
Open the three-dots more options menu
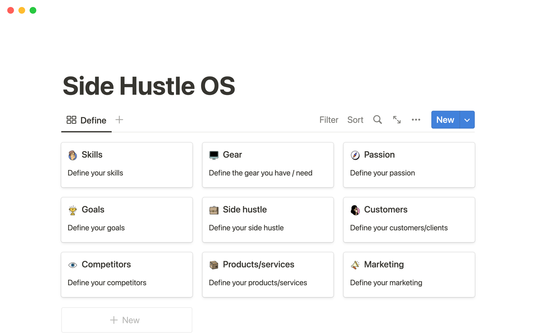pos(416,120)
